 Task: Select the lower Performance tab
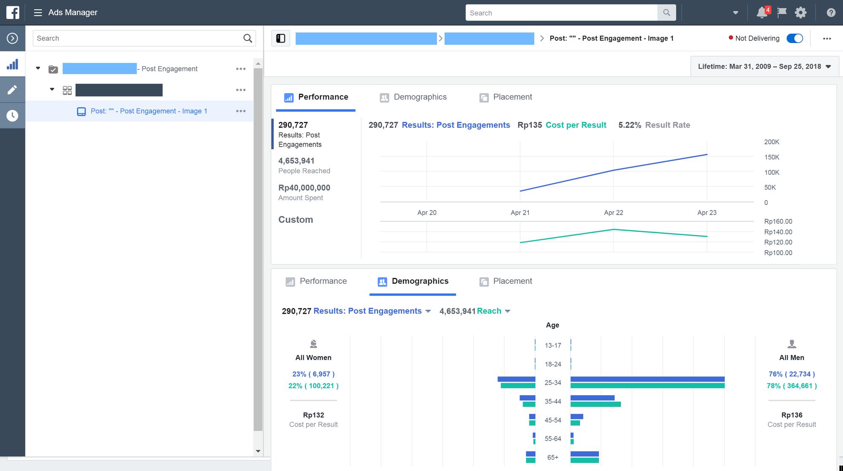[316, 282]
